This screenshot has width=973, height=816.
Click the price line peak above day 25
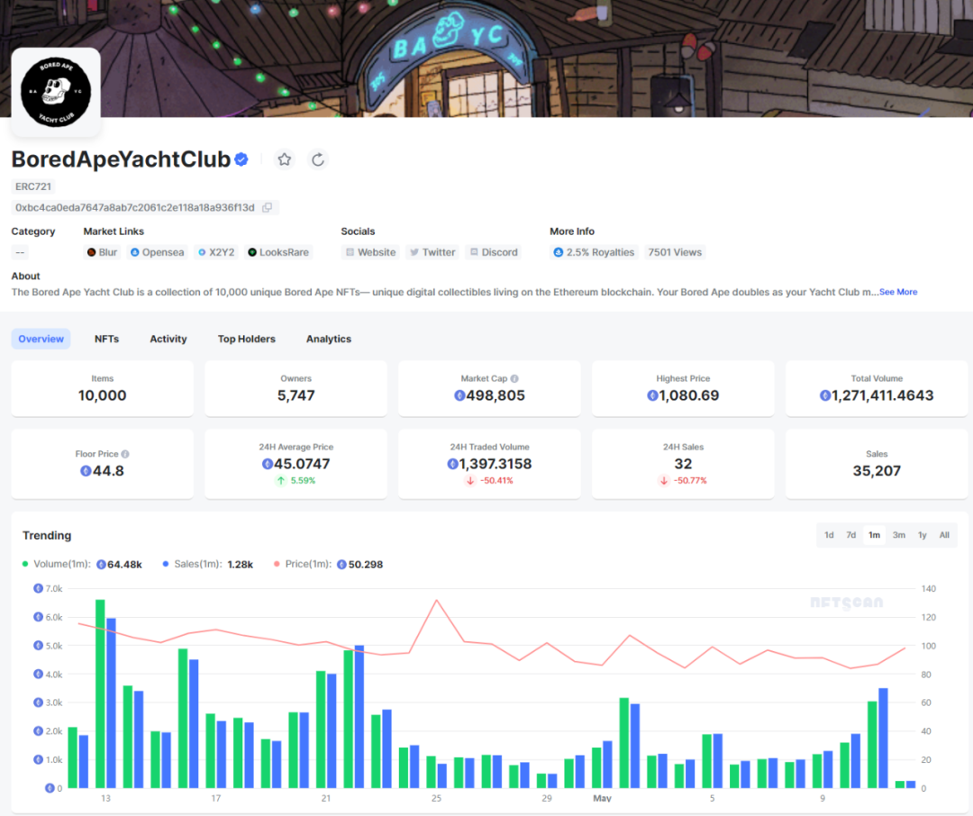[437, 601]
